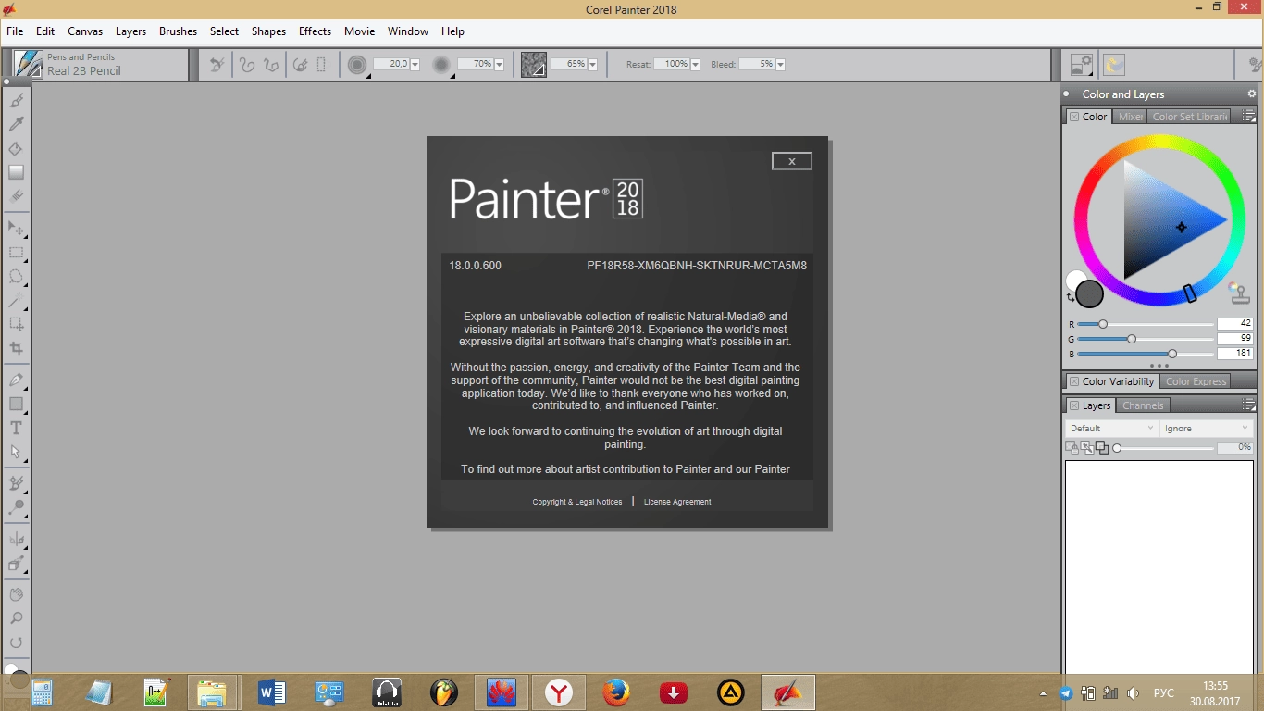
Task: Open the Bleed 5% dropdown
Action: coord(780,65)
